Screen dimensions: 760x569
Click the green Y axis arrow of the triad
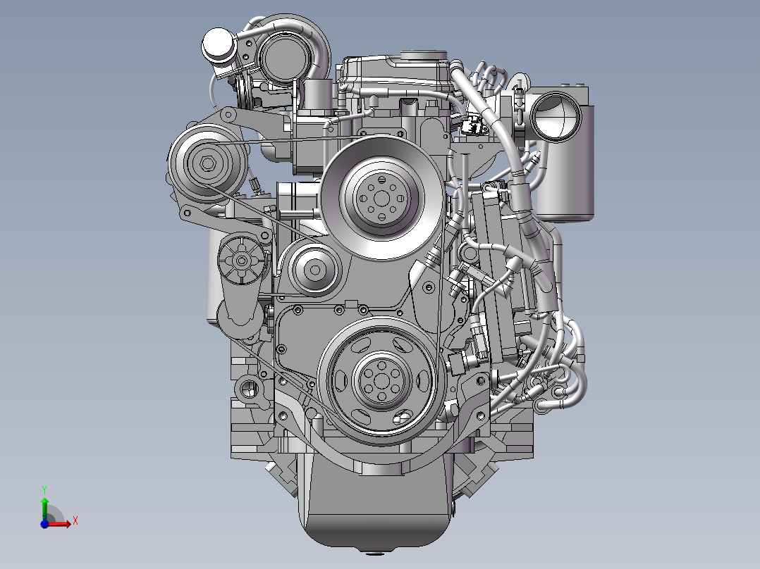[44, 508]
